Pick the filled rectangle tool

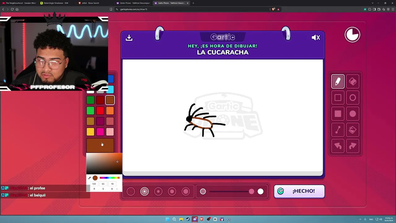pyautogui.click(x=338, y=114)
